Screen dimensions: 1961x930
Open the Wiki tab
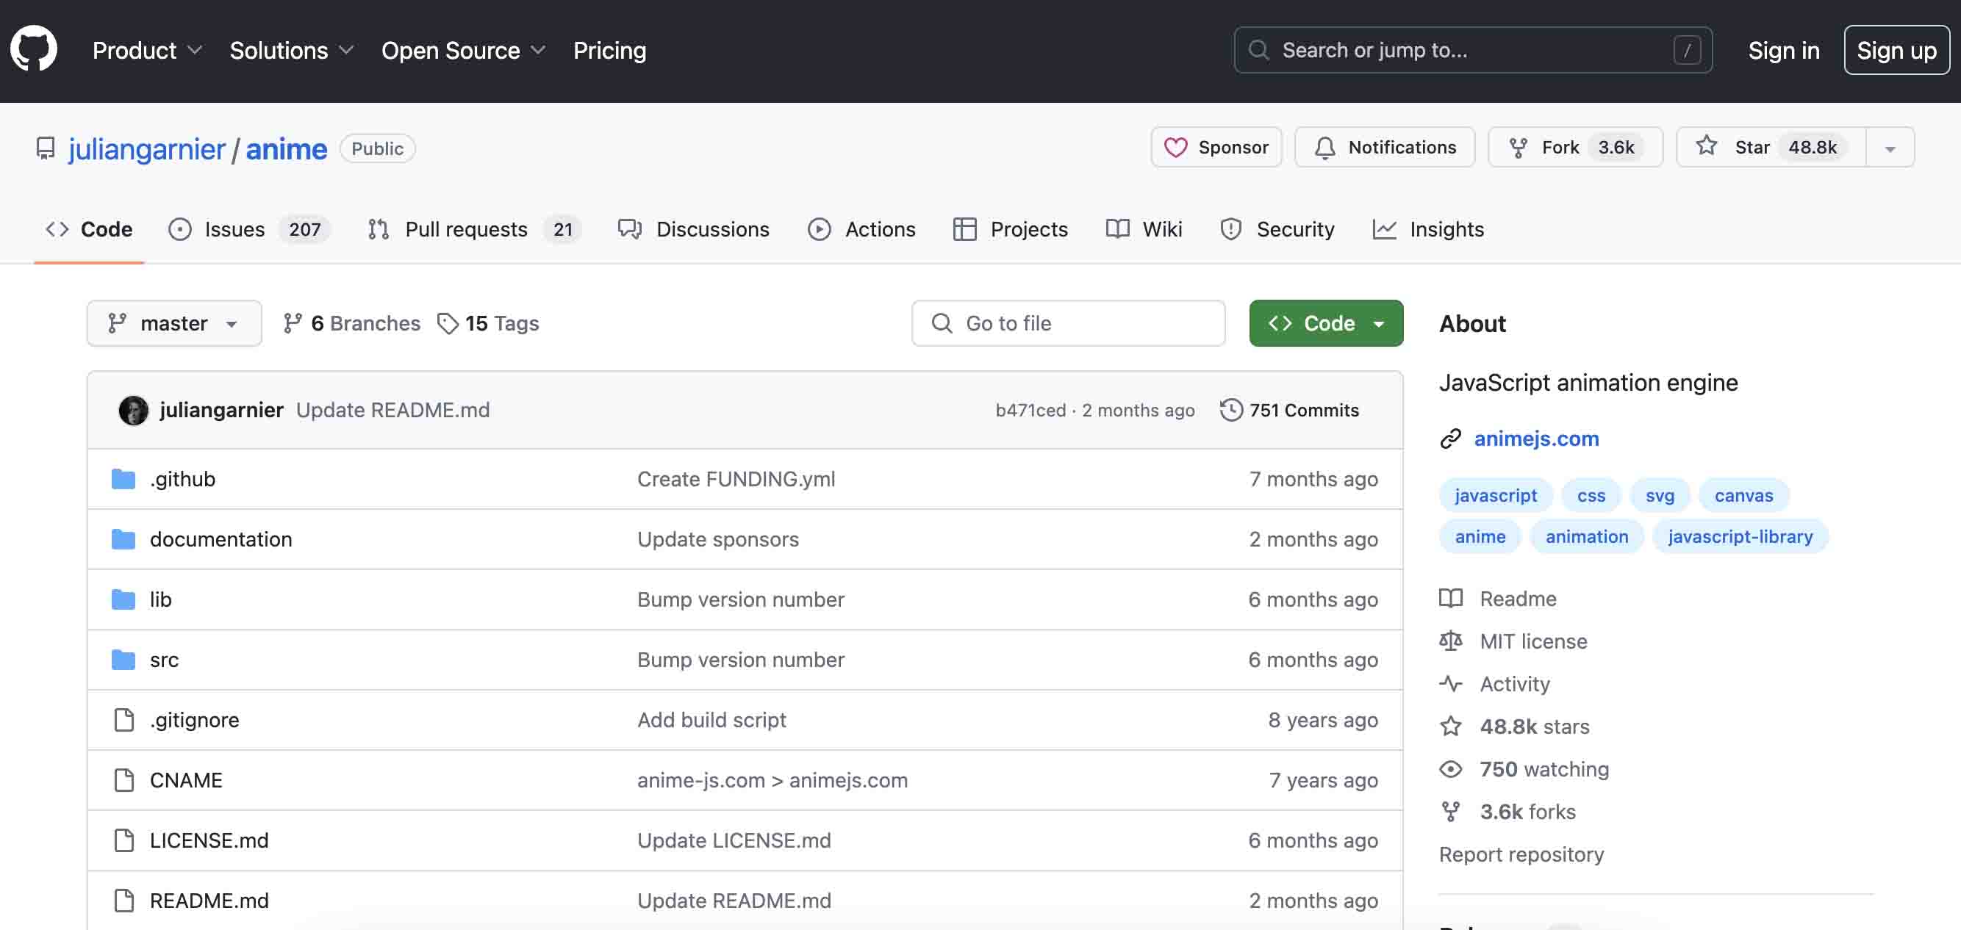(1144, 229)
